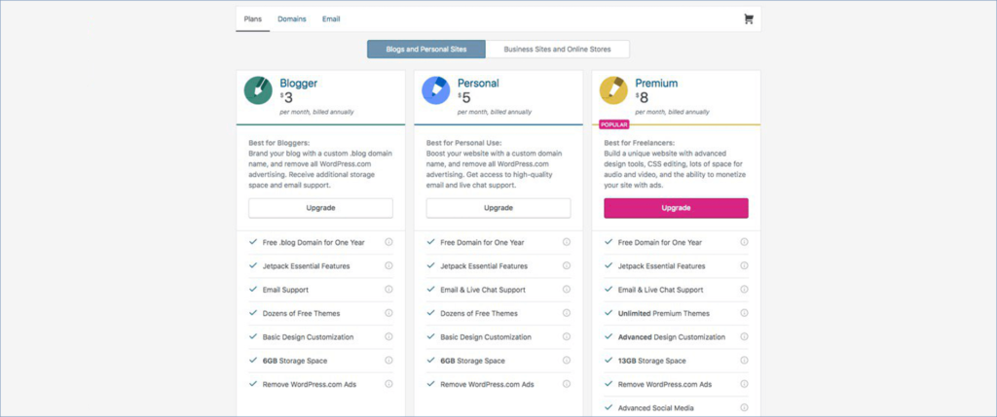Screen dimensions: 997x417
Task: Show info for Blogger Basic Design Customization
Action: [388, 337]
